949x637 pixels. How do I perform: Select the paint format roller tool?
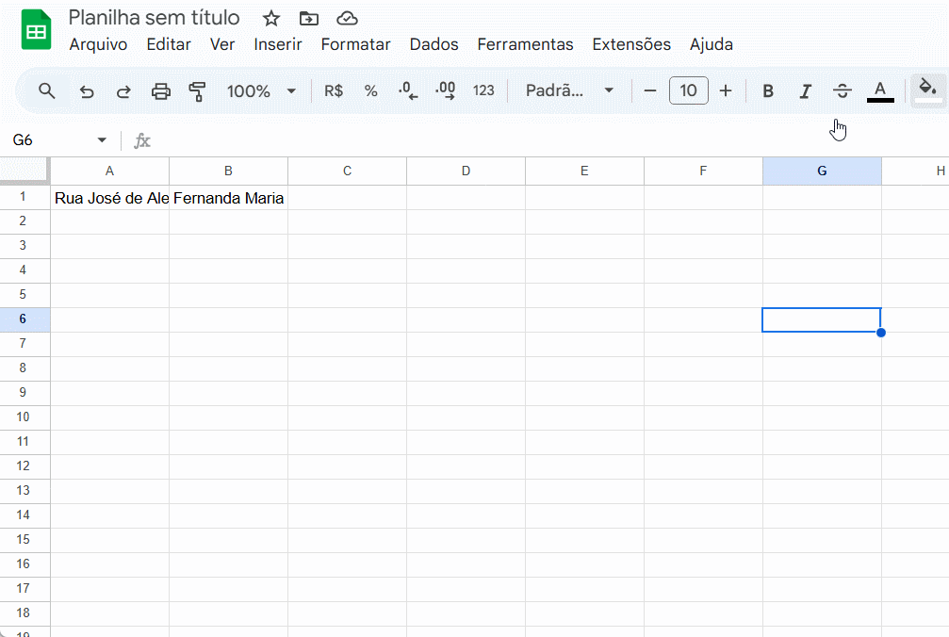point(197,91)
